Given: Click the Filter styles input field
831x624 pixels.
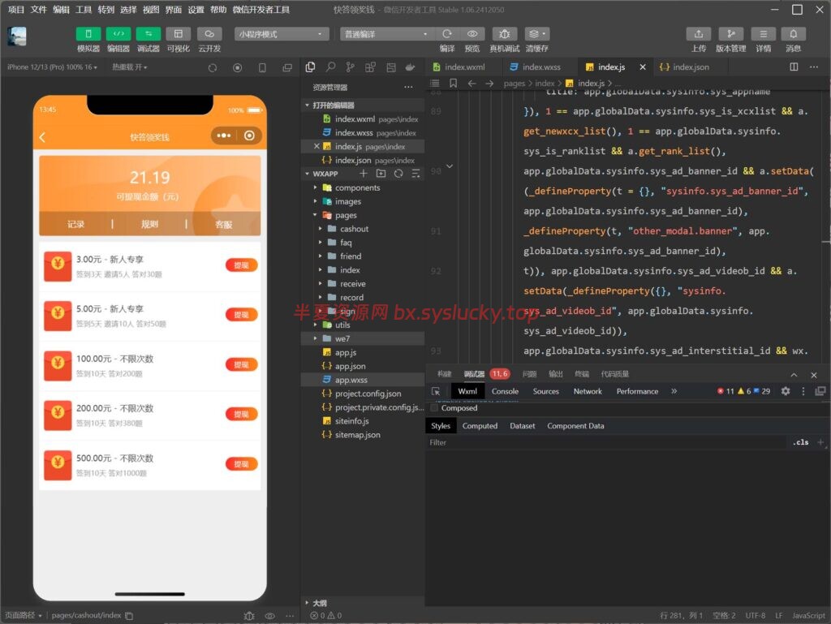Looking at the screenshot, I should click(604, 442).
